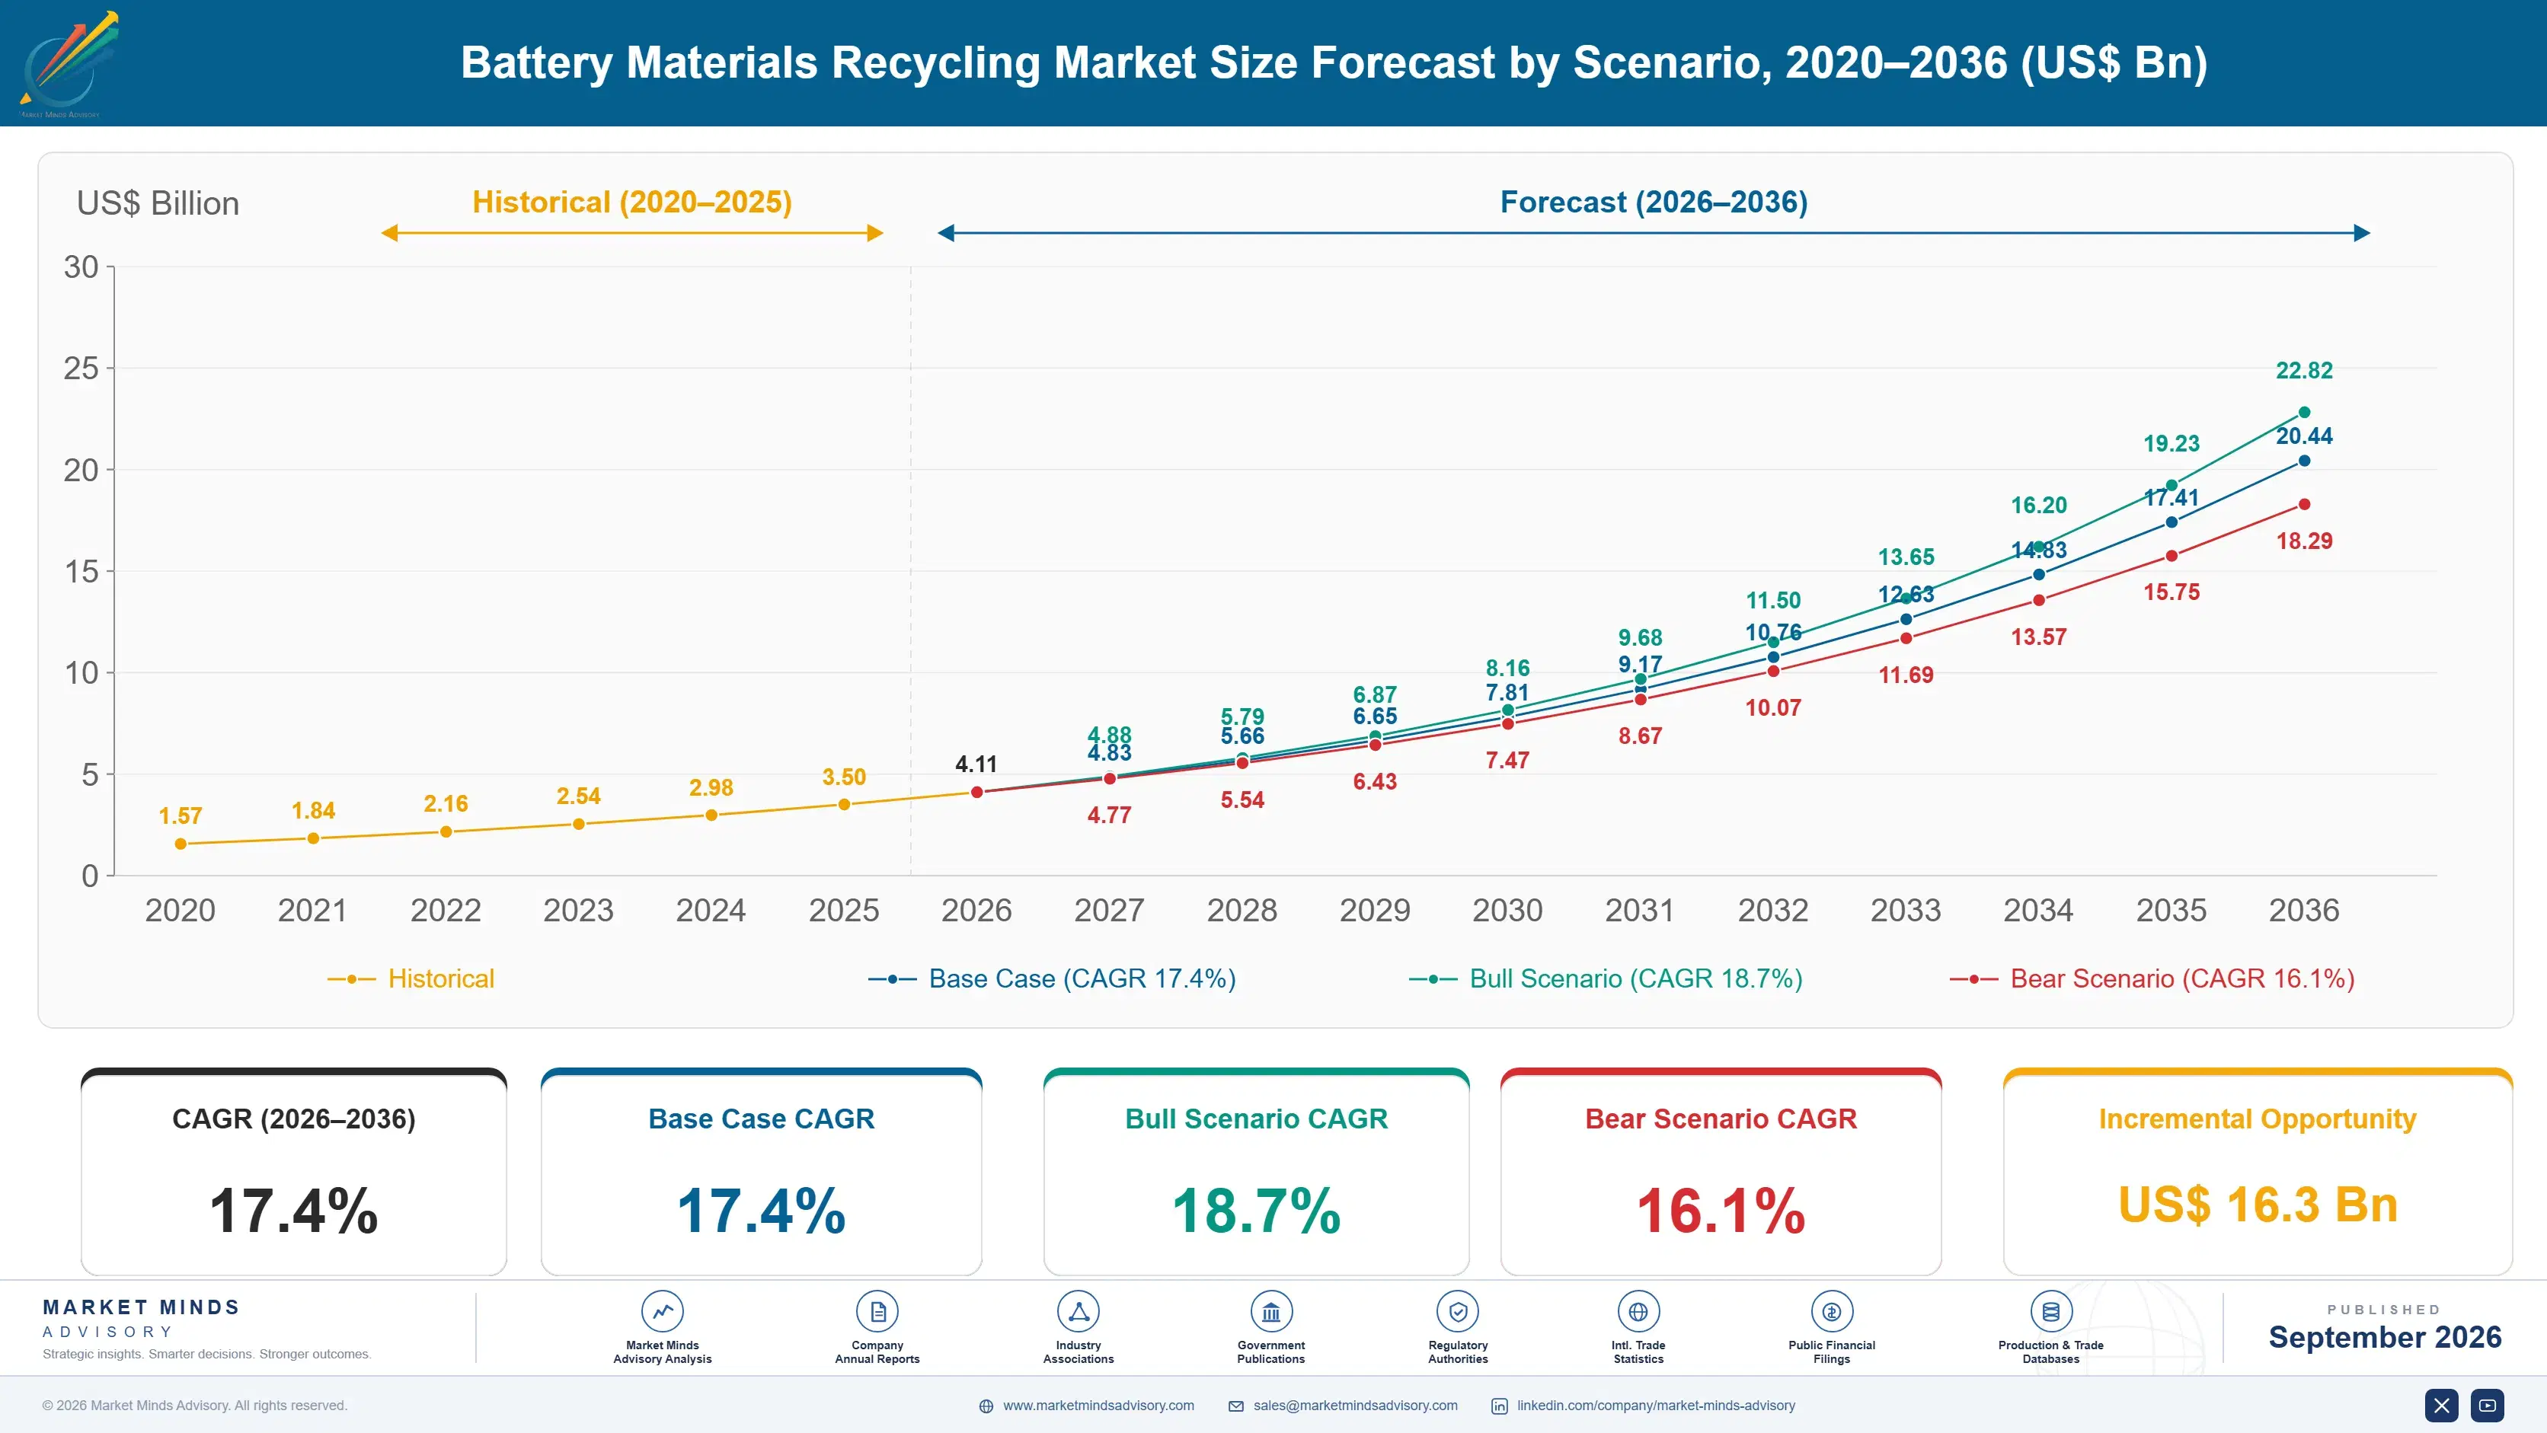Screen dimensions: 2547x1433
Task: Click the YouTube icon in footer
Action: (2488, 1406)
